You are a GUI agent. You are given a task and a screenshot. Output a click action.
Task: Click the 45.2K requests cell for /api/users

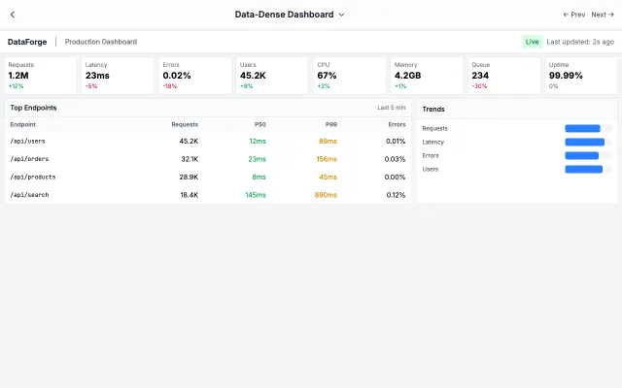click(189, 141)
